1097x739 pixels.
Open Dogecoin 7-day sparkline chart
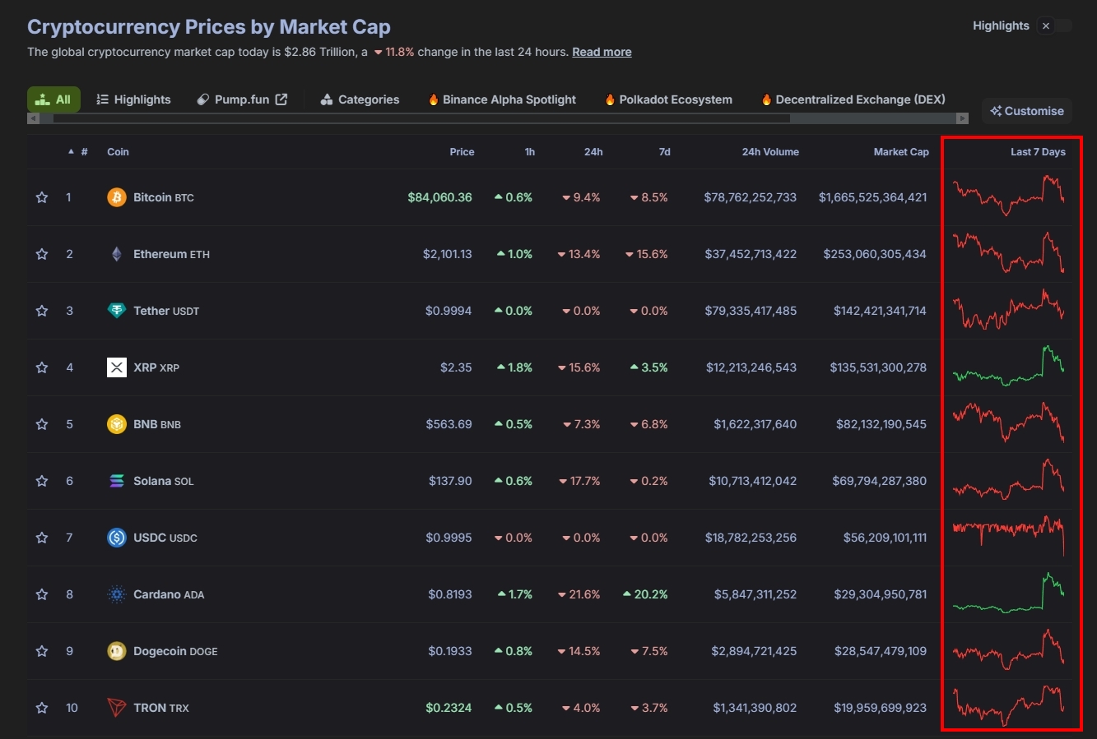tap(1008, 648)
